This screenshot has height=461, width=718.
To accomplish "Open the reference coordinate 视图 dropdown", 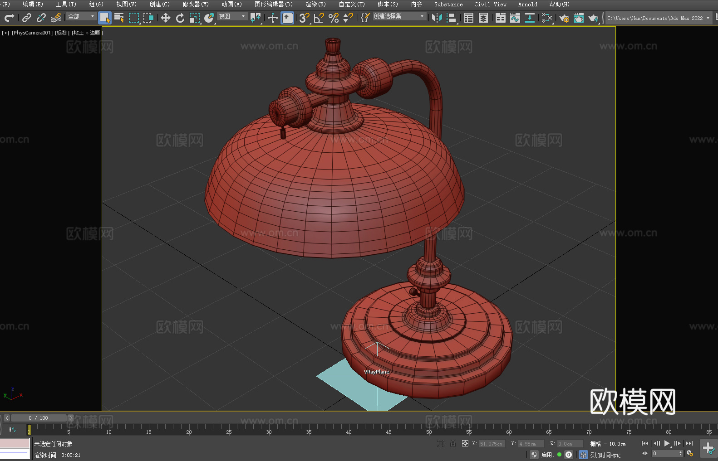I will tap(232, 16).
